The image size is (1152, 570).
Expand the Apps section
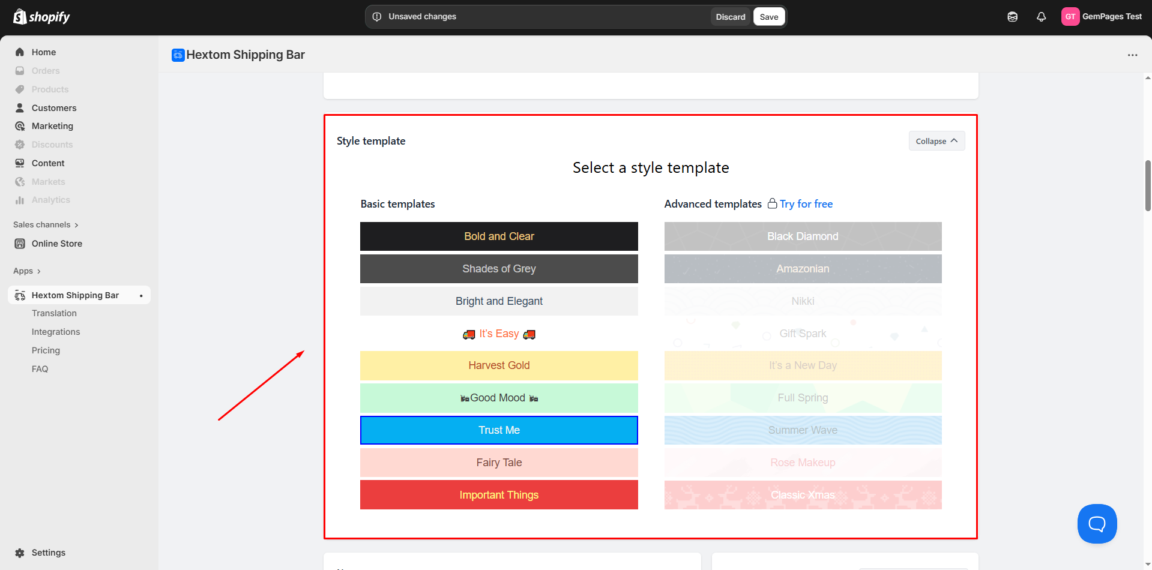pyautogui.click(x=27, y=271)
